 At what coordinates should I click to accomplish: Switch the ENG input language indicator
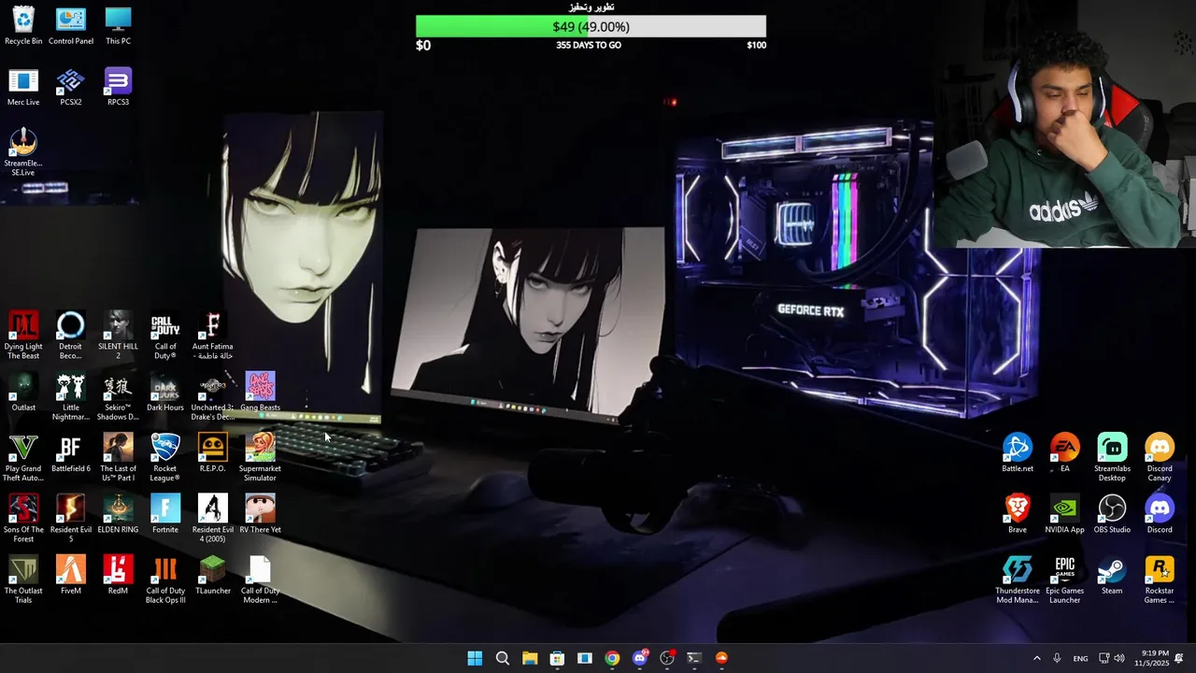click(x=1080, y=658)
